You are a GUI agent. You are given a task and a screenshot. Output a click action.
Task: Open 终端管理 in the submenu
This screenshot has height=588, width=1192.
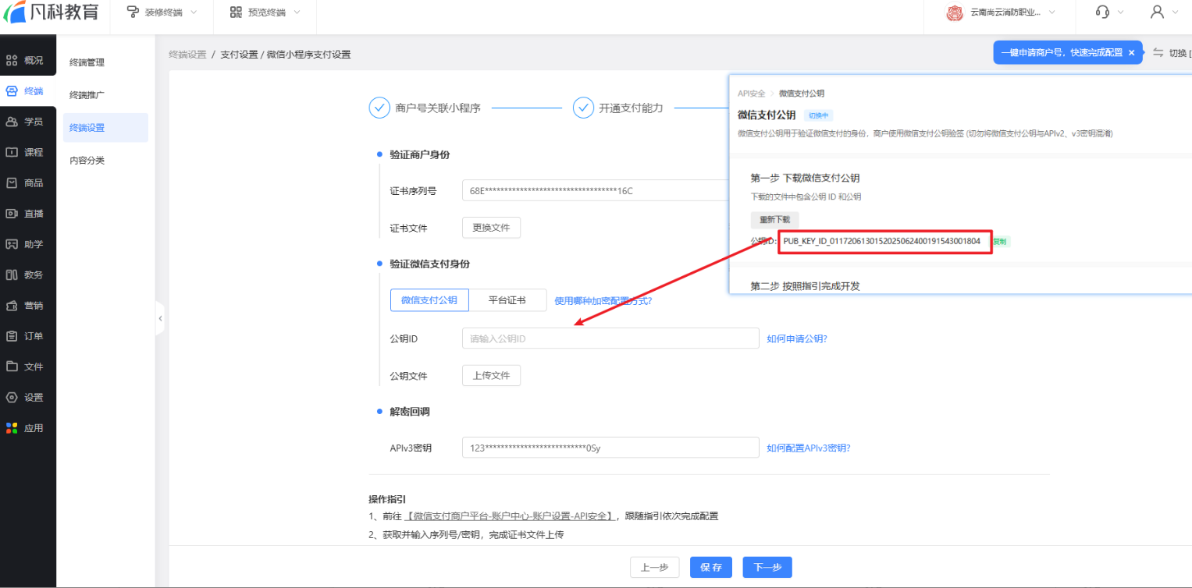87,62
